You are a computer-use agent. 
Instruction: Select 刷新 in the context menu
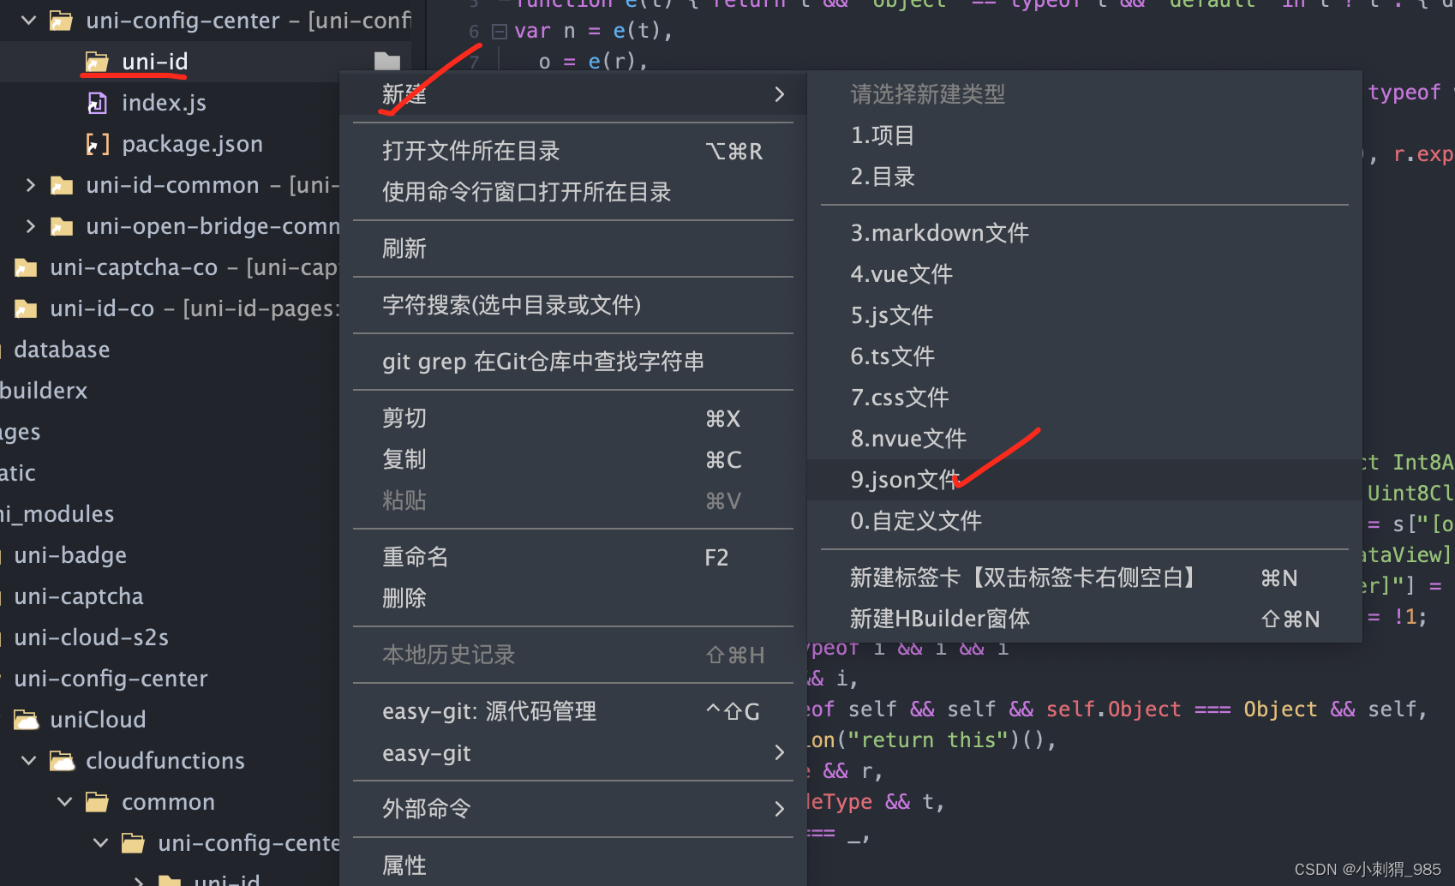573,248
